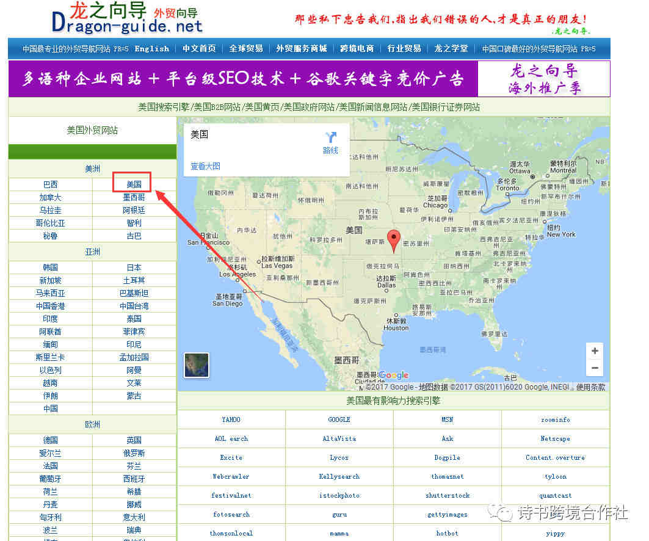Screen dimensions: 649x541
Task: Open the Excite link
Action: click(x=231, y=457)
